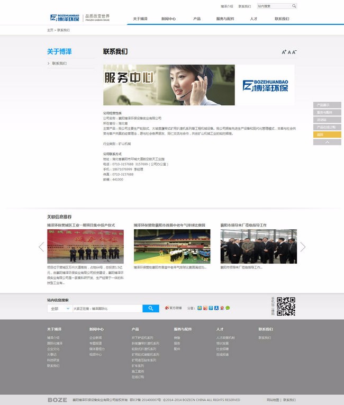
Task: Open the city leaders factory visit thumbnail
Action: (x=259, y=246)
